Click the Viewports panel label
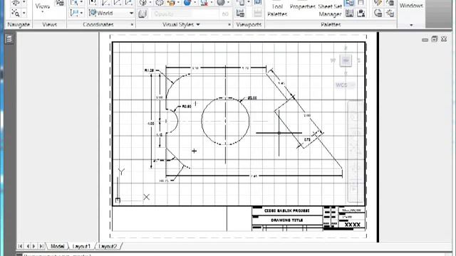Image resolution: width=456 pixels, height=256 pixels. click(249, 25)
